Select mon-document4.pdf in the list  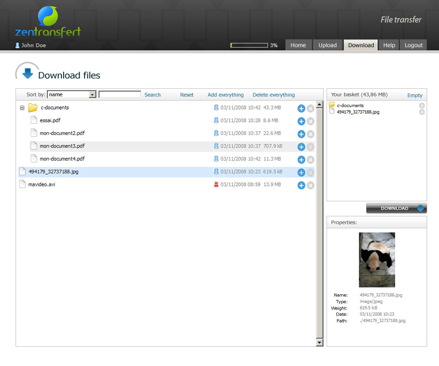tap(172, 159)
